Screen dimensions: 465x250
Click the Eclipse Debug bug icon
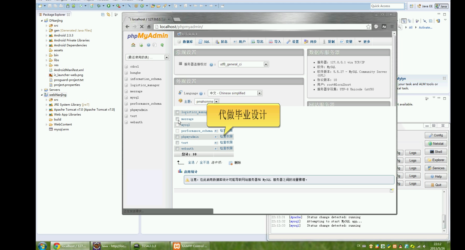pyautogui.click(x=99, y=6)
